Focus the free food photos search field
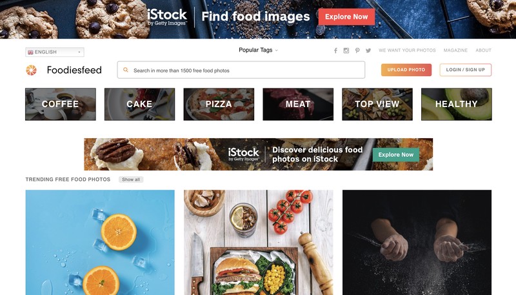This screenshot has height=295, width=516. coord(241,70)
